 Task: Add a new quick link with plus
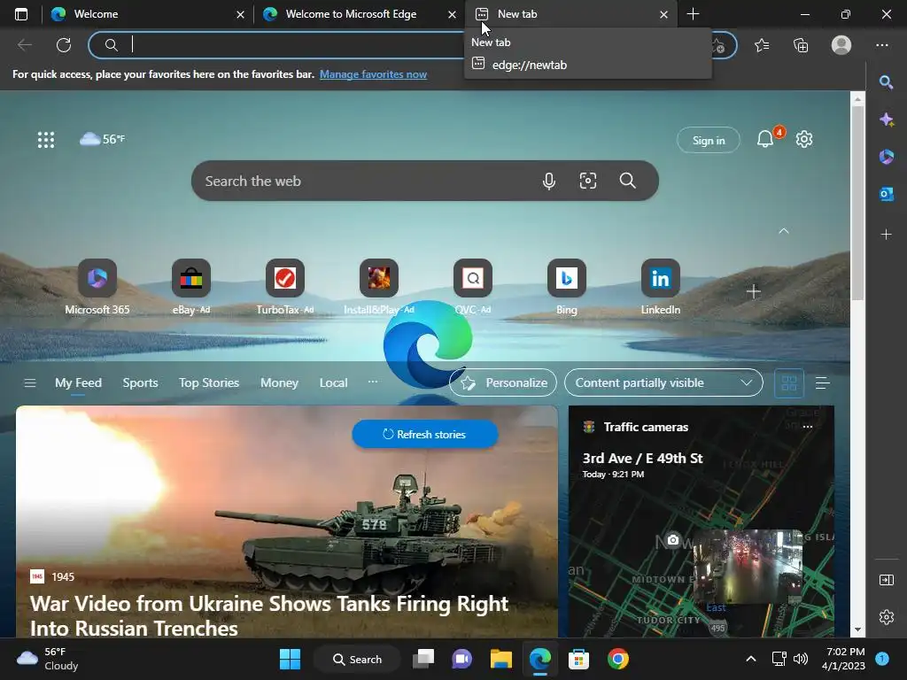click(x=753, y=291)
